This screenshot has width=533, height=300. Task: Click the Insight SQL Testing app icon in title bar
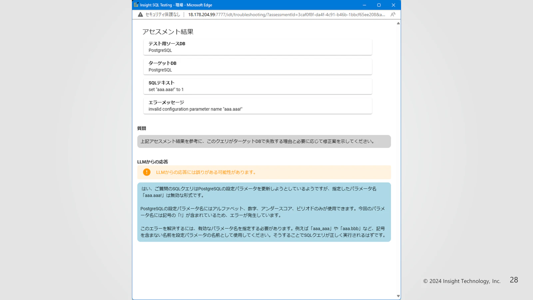tap(136, 5)
